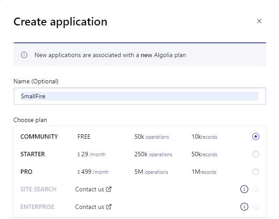Click the 50k operations text
Screen dimensions: 279x219
click(x=152, y=137)
